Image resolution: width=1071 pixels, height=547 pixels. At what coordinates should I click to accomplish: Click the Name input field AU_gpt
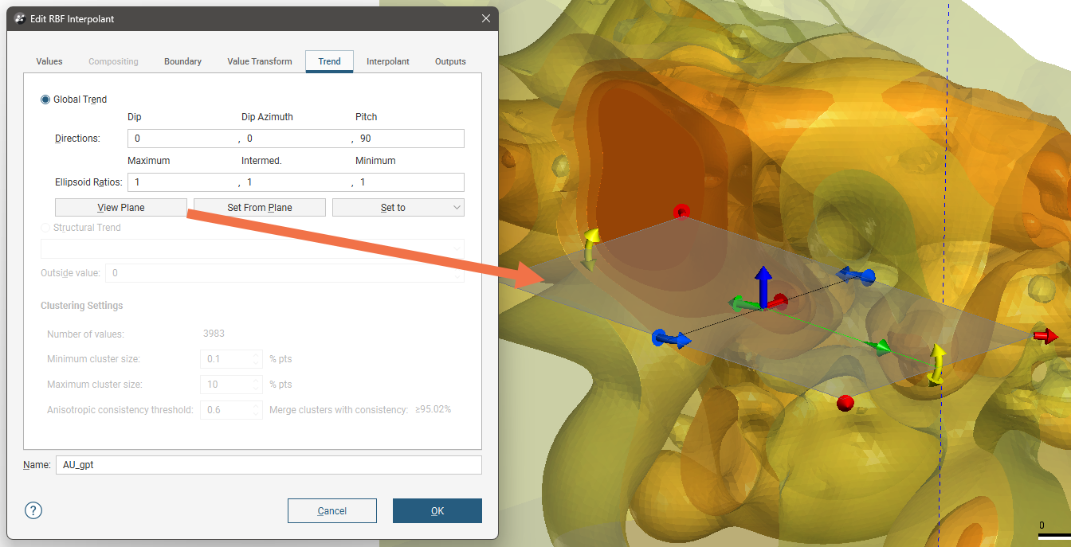268,465
